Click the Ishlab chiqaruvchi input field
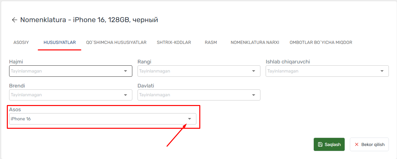This screenshot has height=159, width=397. [x=327, y=71]
